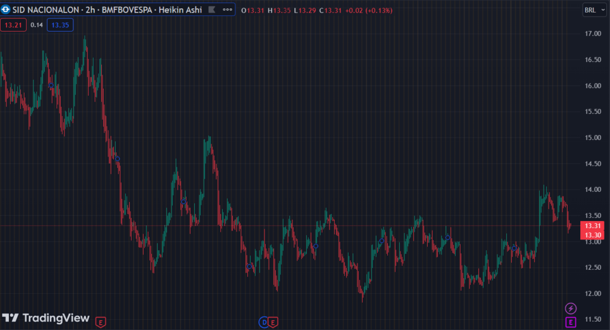Click the SID NACIONAL symbol logo icon

point(5,10)
